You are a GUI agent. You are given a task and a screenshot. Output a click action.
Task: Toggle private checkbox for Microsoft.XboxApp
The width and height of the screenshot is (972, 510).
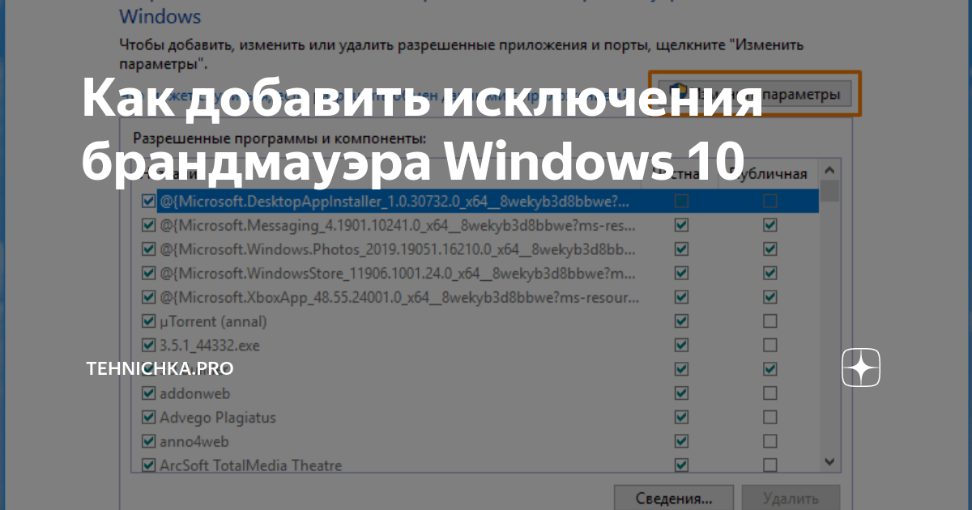pos(681,297)
